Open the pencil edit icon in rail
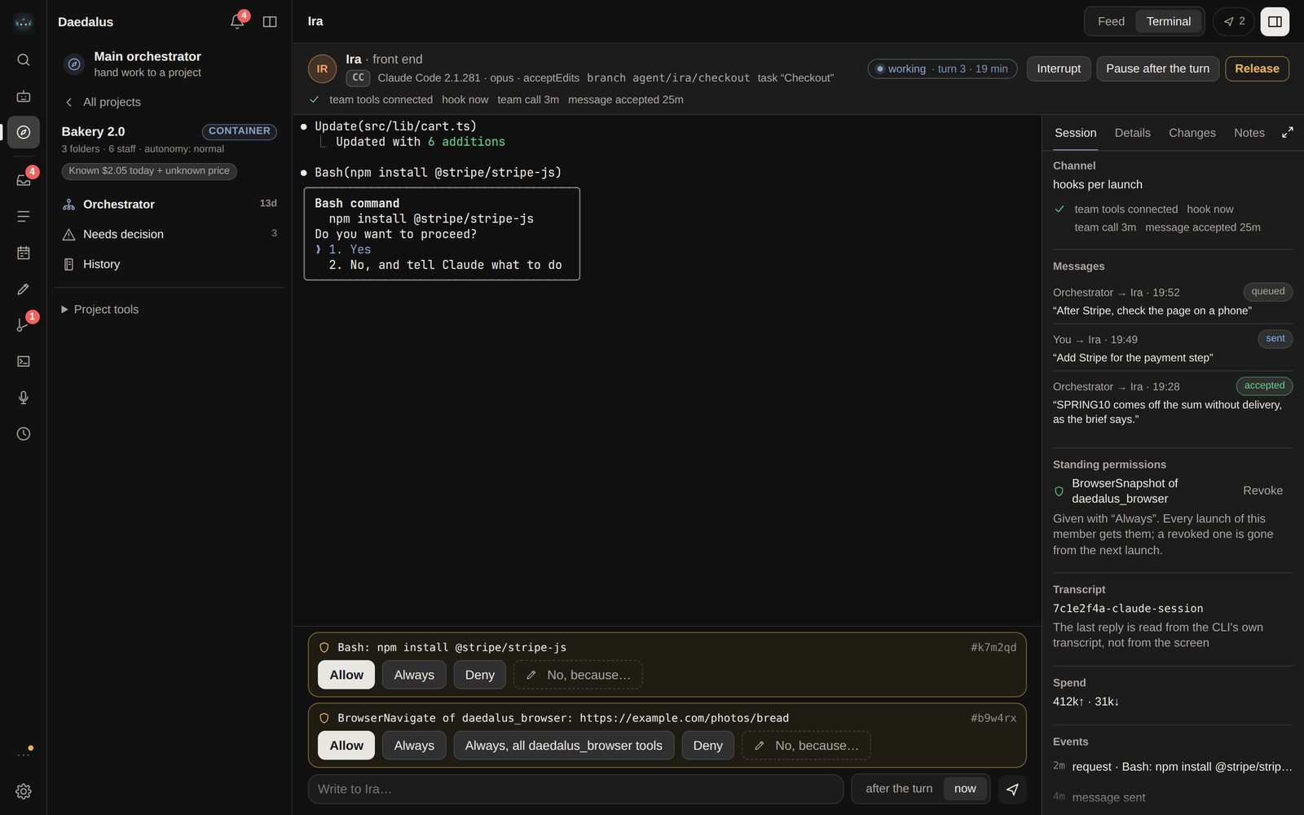The image size is (1304, 815). point(24,289)
